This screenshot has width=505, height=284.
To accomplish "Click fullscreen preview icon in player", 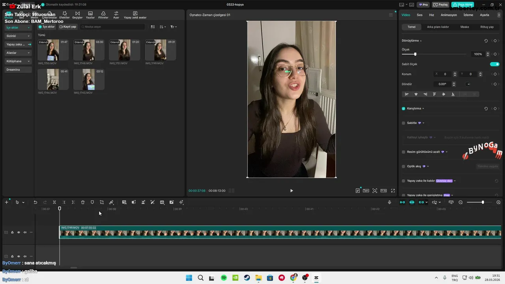I will [393, 191].
